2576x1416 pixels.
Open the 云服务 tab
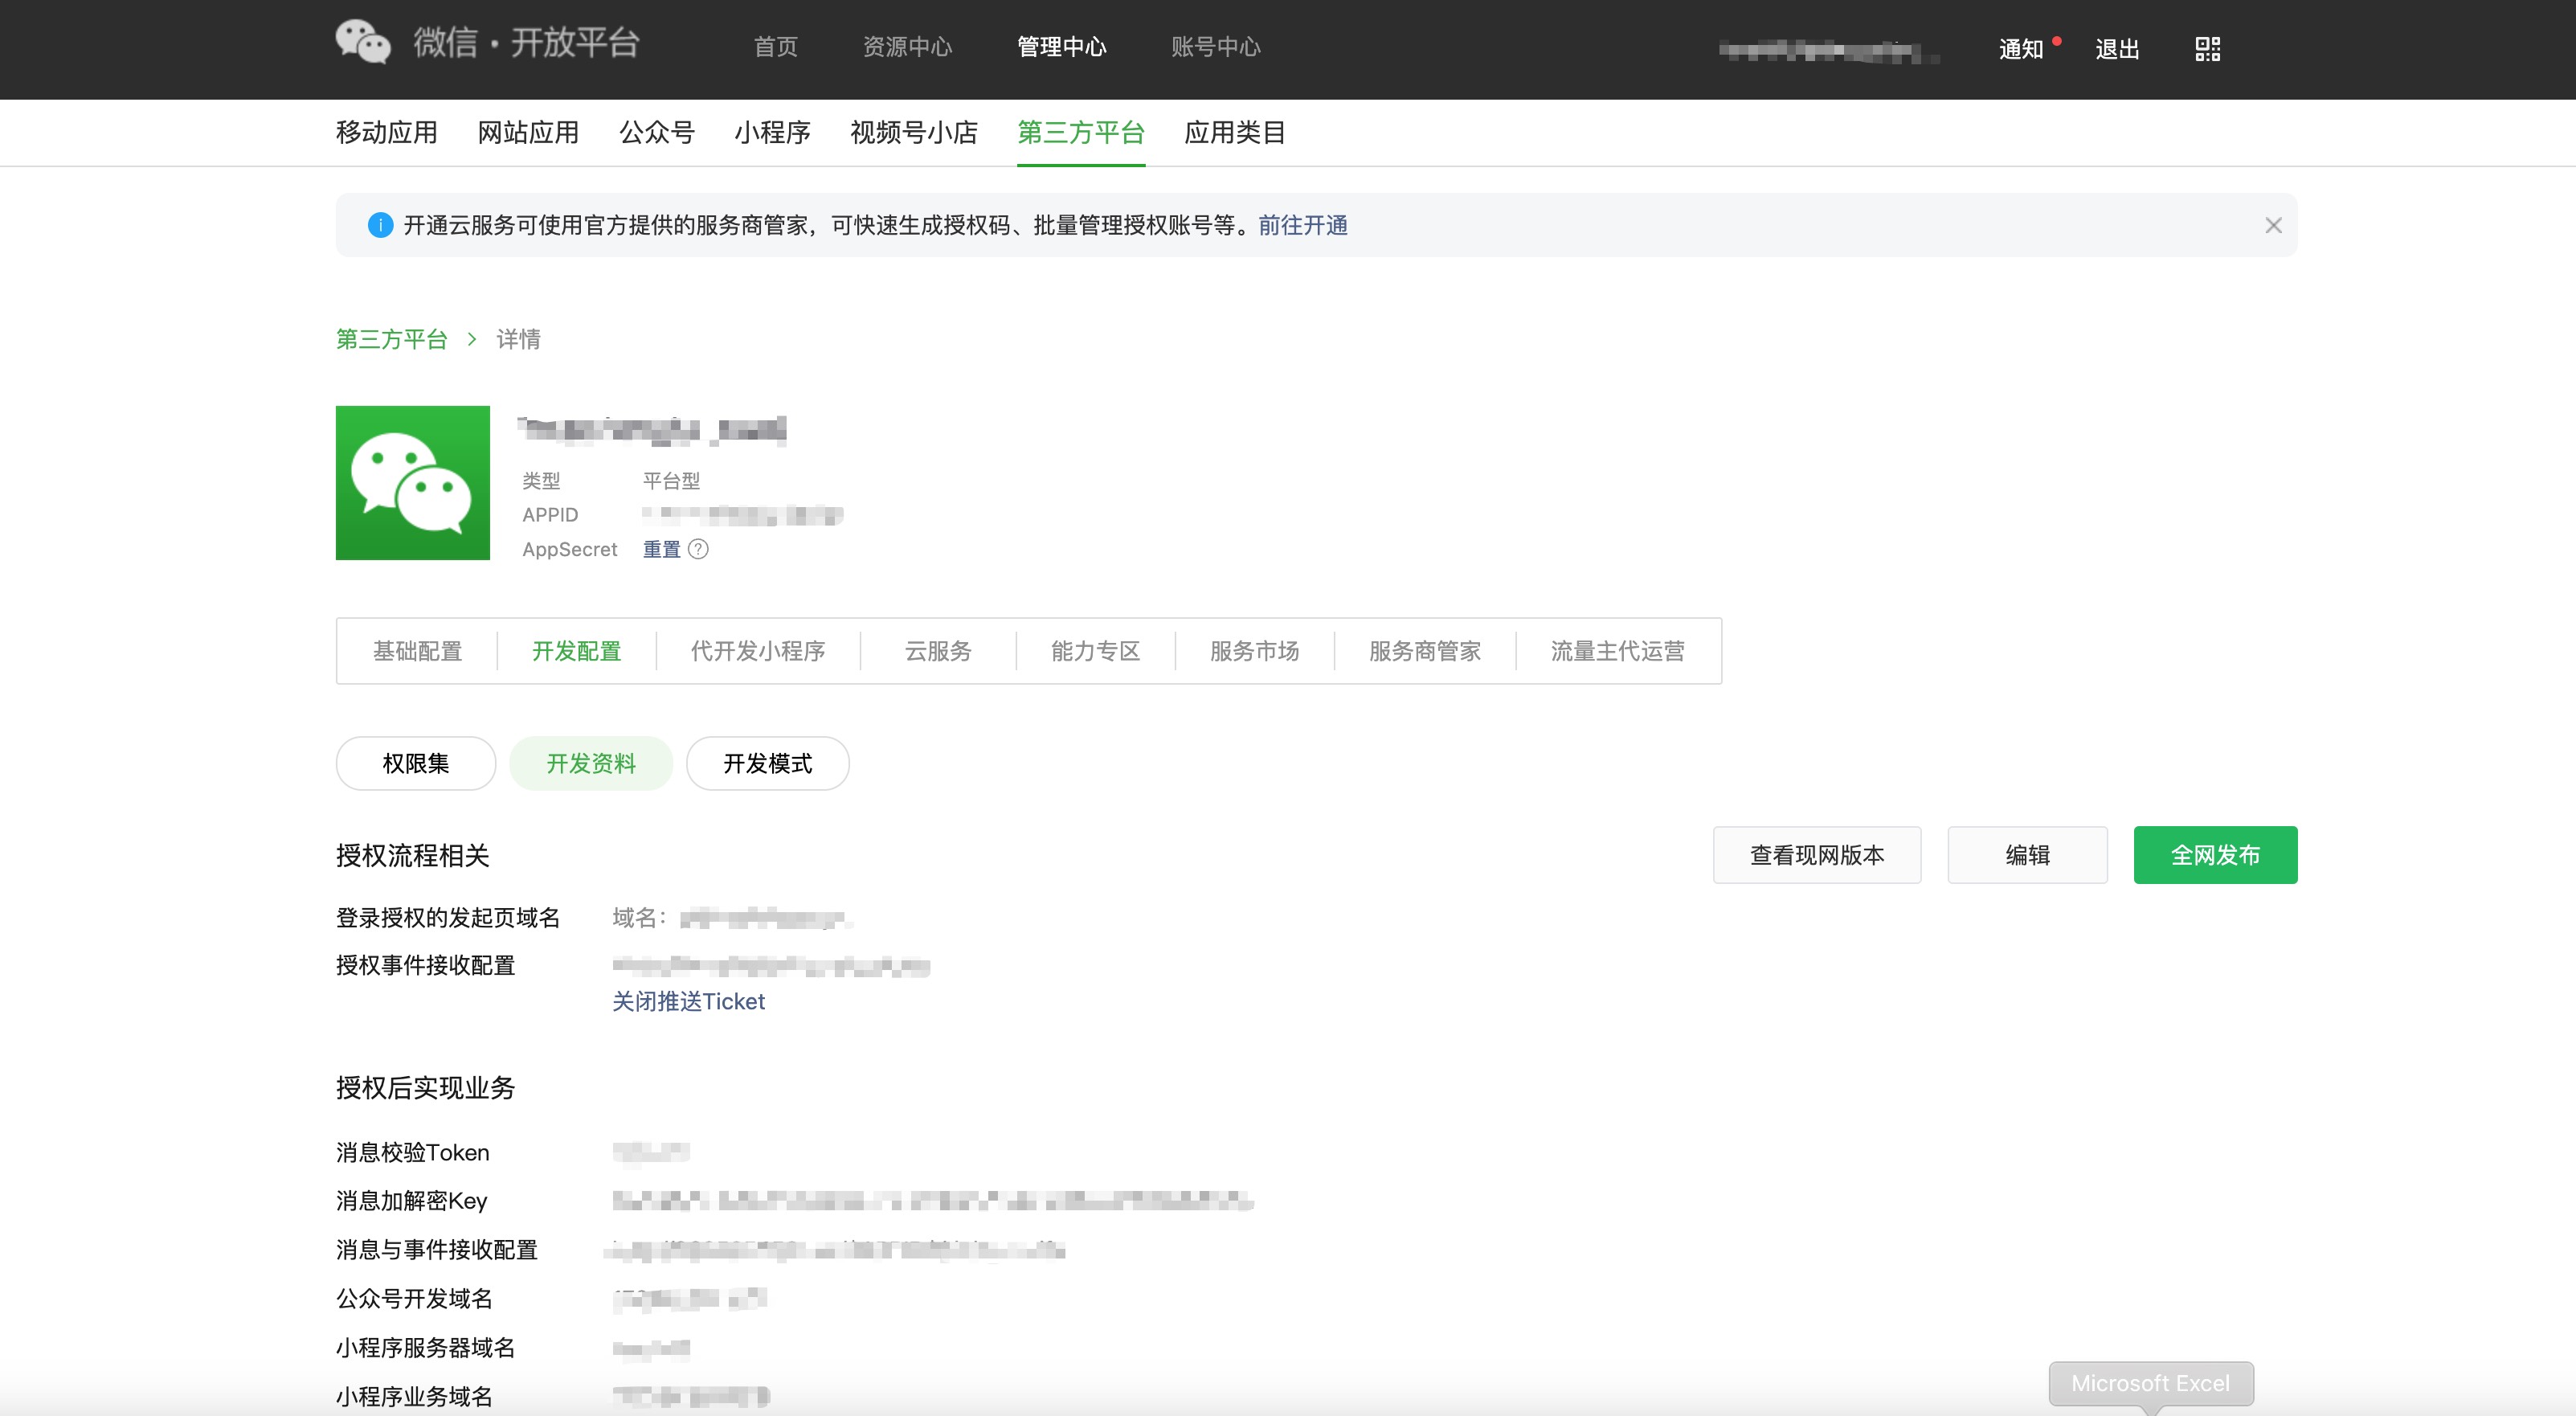[x=938, y=651]
